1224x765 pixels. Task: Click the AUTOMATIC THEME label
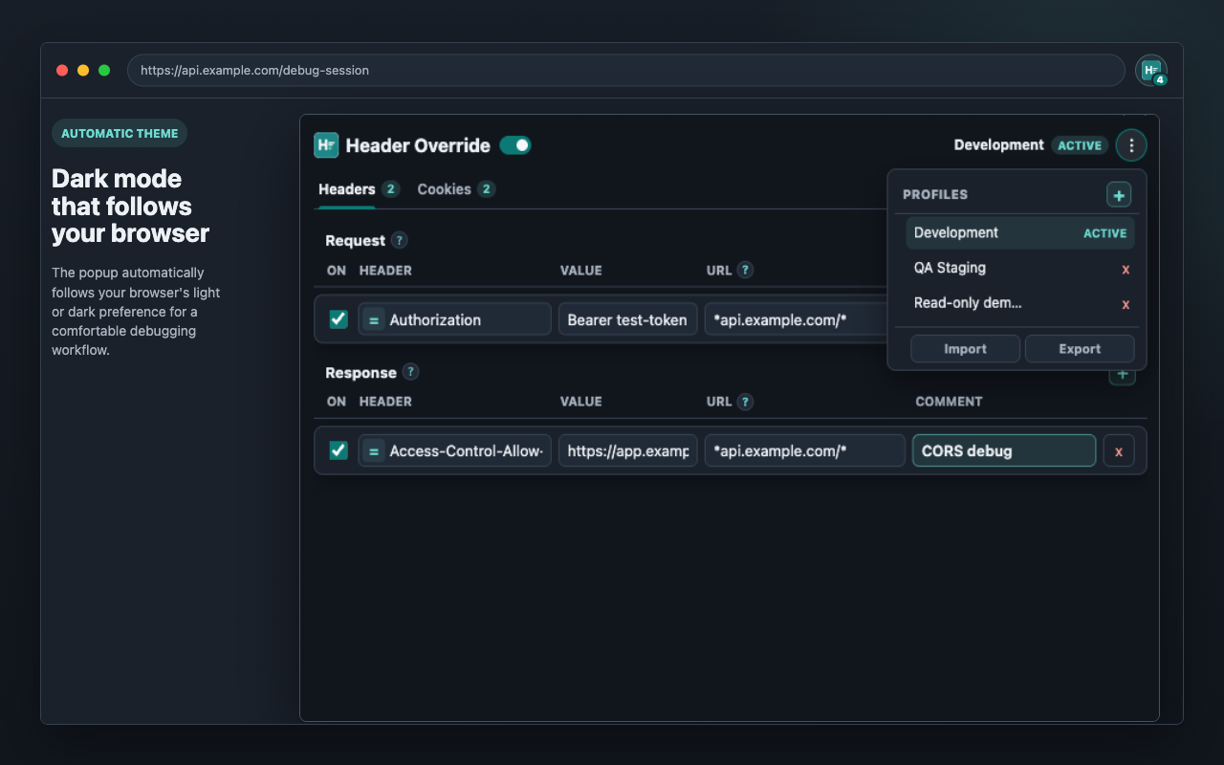pos(120,133)
